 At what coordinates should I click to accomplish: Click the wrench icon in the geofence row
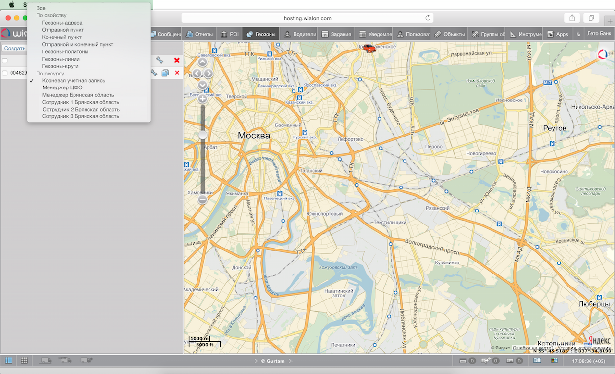coord(154,73)
